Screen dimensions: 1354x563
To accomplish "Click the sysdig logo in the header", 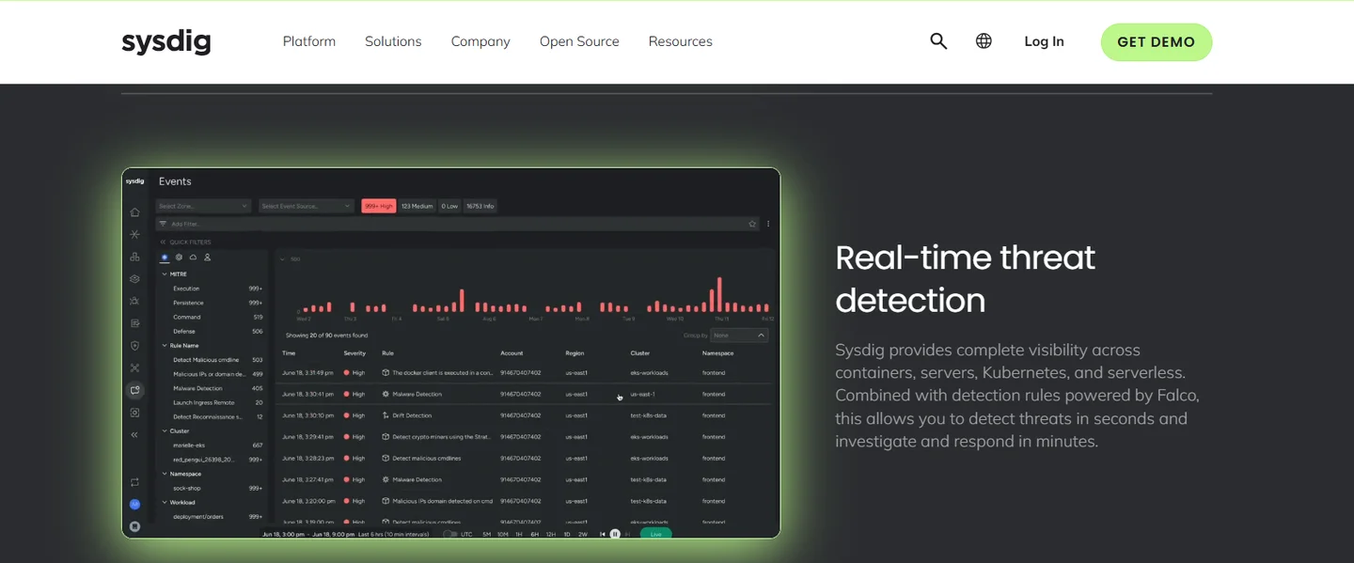I will click(166, 41).
